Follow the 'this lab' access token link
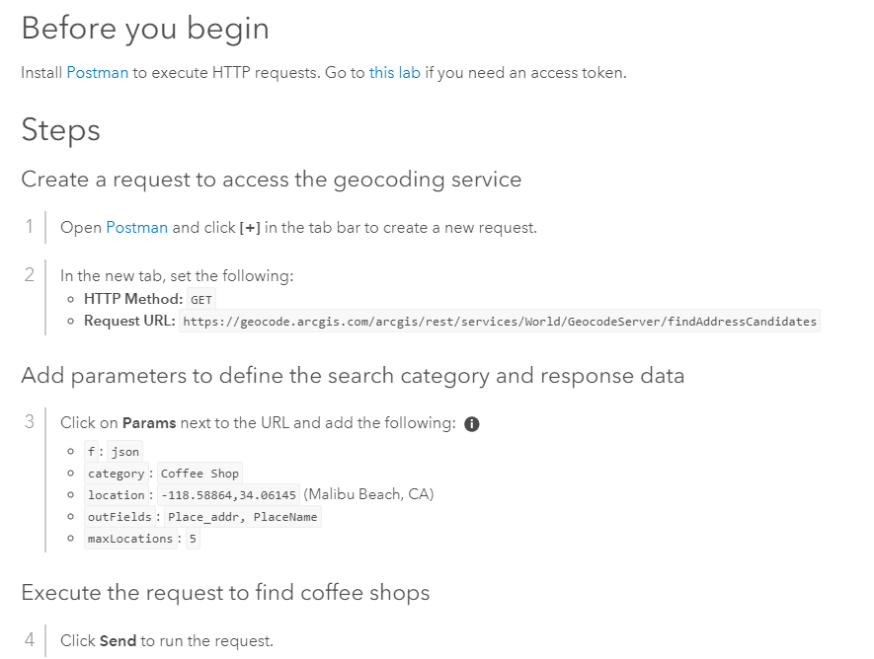This screenshot has width=874, height=659. (395, 73)
